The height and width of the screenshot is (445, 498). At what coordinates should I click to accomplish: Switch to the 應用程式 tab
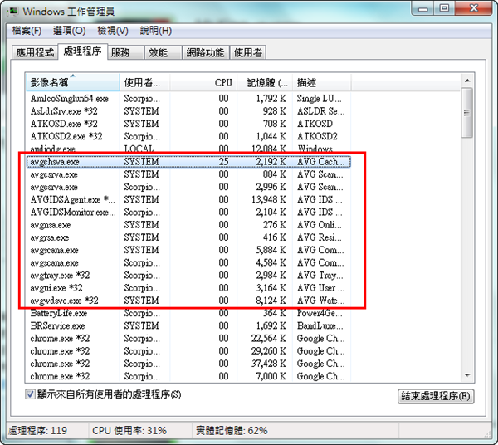coord(35,52)
